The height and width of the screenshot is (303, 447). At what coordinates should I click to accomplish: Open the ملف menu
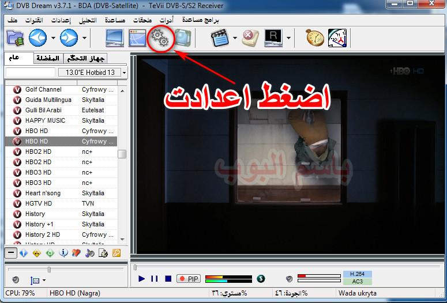coord(13,20)
